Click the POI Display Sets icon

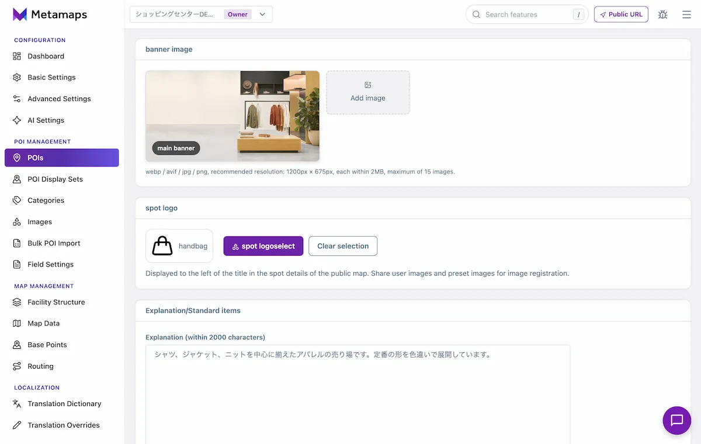point(17,179)
